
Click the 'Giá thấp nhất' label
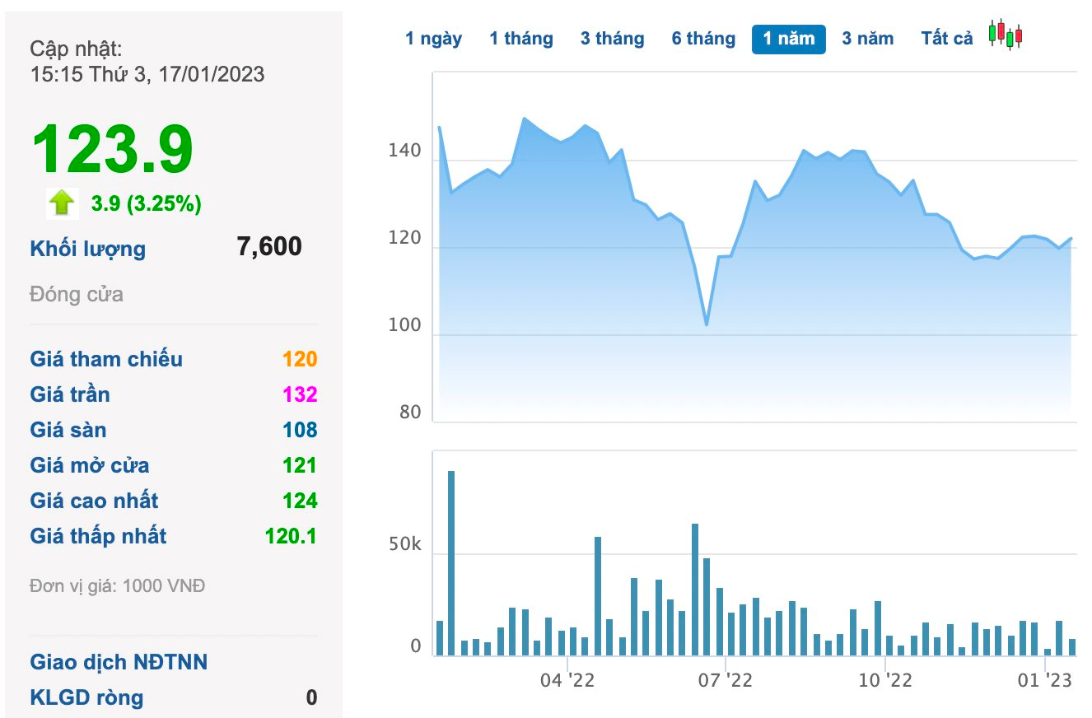(98, 536)
